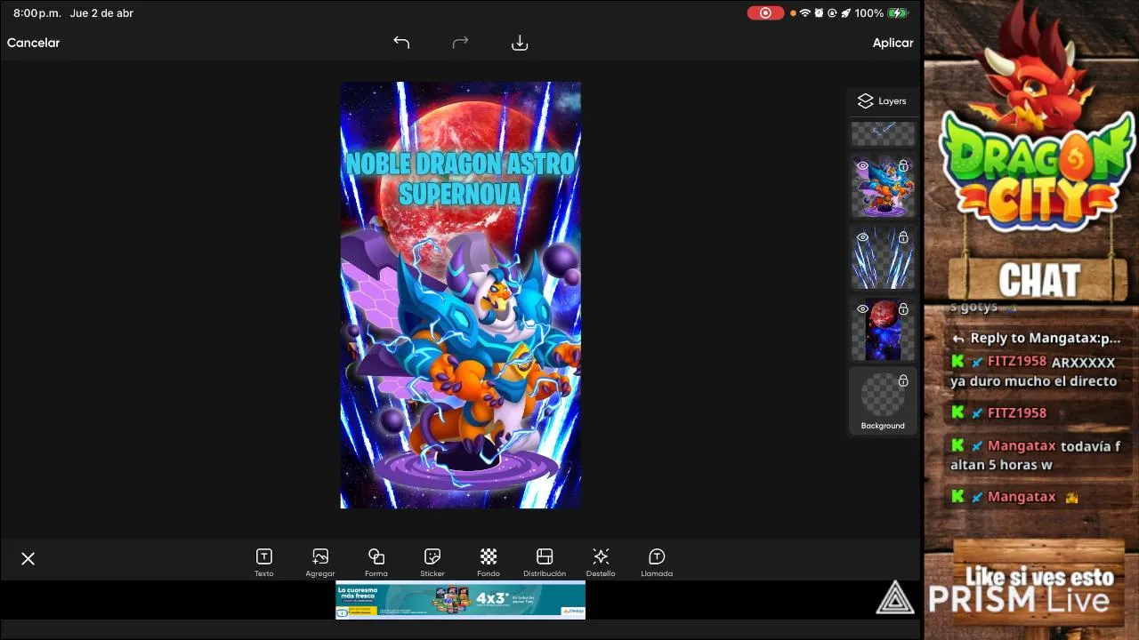Redo the last undone edit
This screenshot has width=1139, height=640.
point(460,43)
